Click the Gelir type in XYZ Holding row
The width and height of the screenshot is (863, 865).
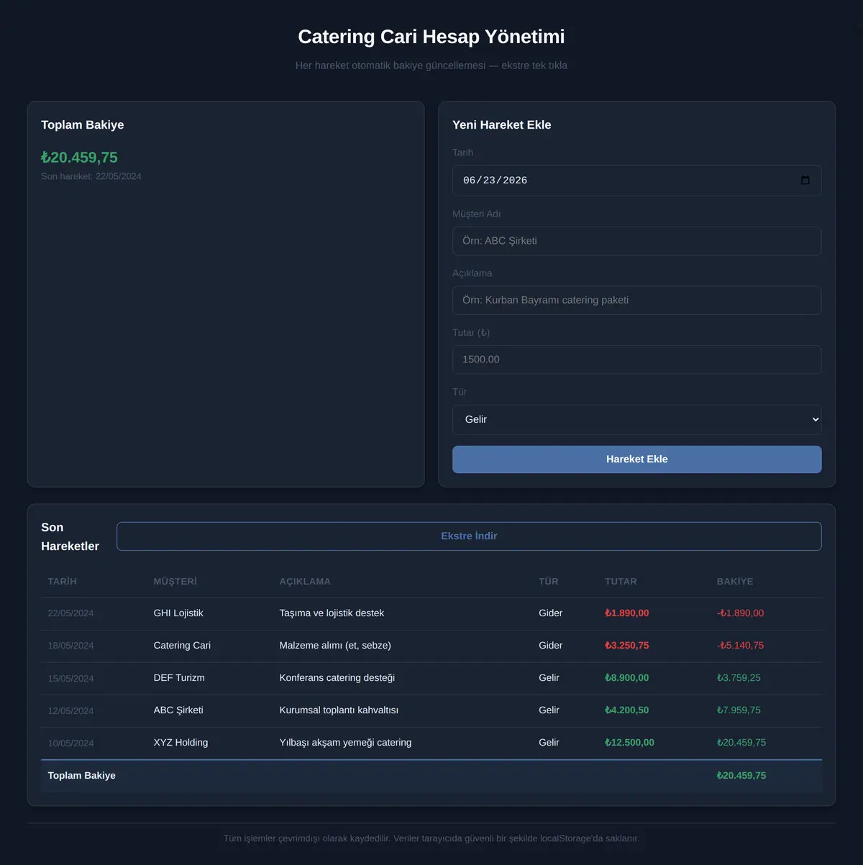(549, 743)
